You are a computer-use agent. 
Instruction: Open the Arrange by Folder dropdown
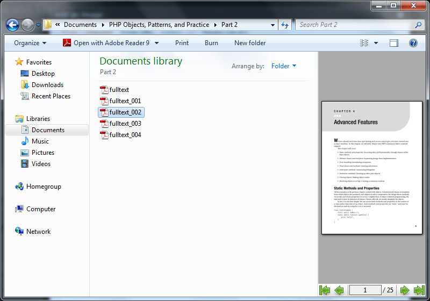point(284,66)
